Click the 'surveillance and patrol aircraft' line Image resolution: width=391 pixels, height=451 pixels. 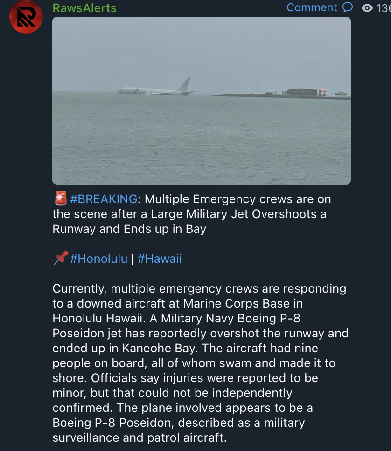coord(140,437)
